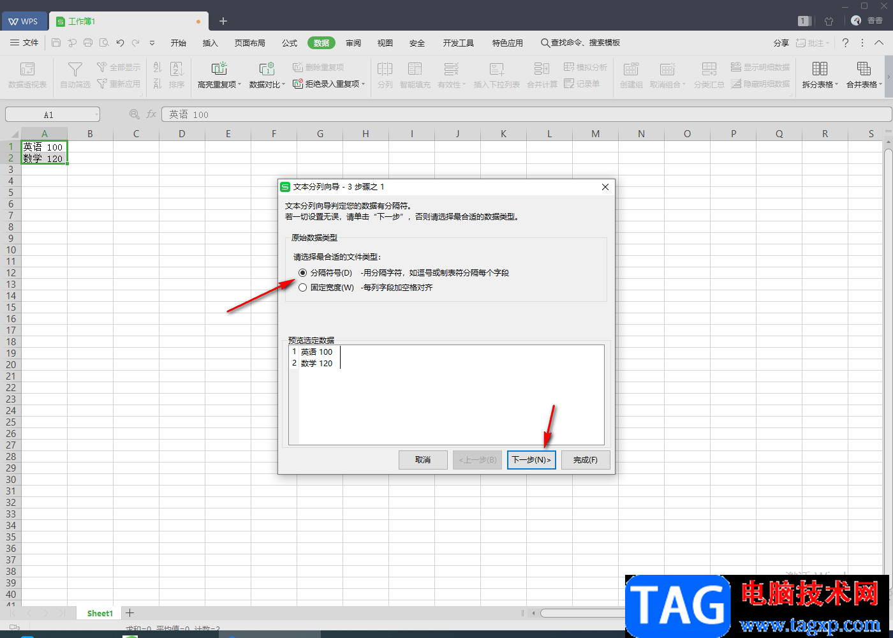
Task: Click the 数据对比 icon
Action: coord(267,69)
